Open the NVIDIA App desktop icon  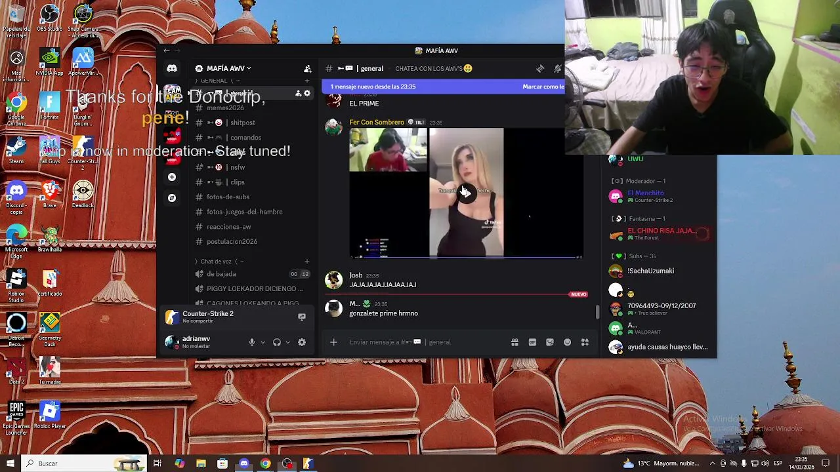[x=50, y=62]
